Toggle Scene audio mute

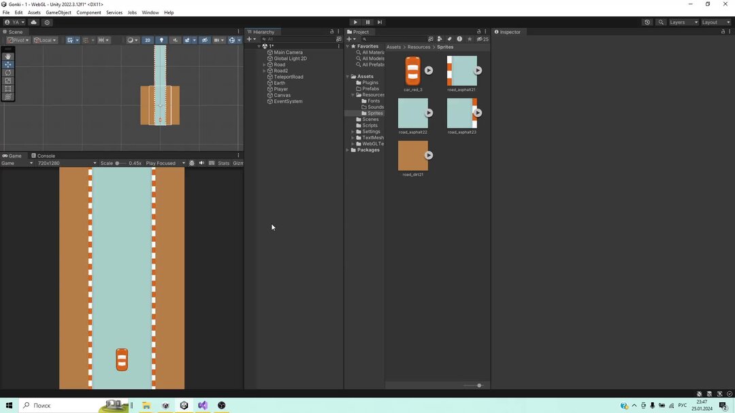coord(176,40)
